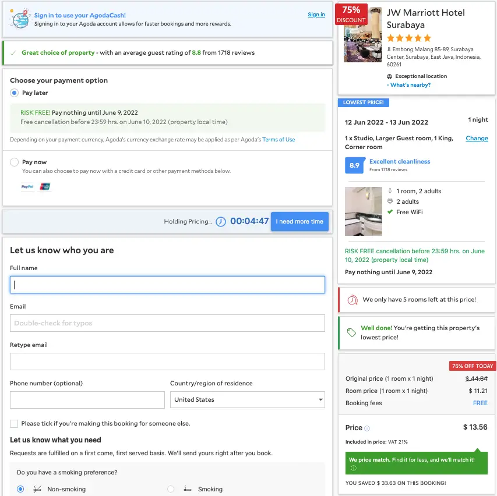Select the Pay later radio option
Screen dimensions: 497x496
[15, 93]
